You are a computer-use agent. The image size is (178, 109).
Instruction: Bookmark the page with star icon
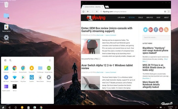click(165, 12)
